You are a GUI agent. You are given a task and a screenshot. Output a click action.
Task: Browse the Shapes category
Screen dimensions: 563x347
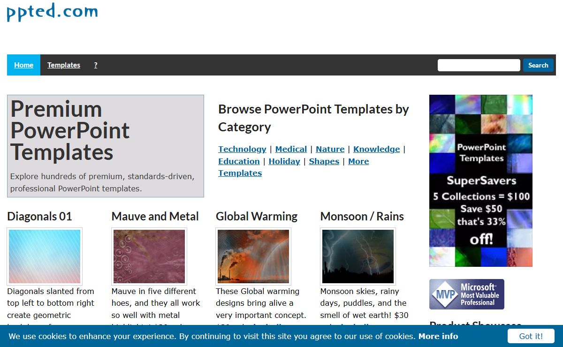click(324, 161)
